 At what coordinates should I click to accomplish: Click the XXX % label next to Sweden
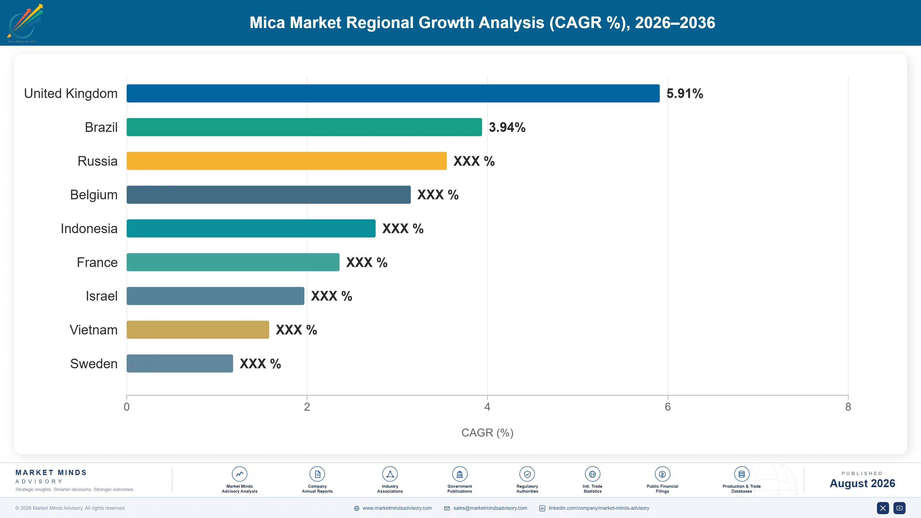coord(260,364)
